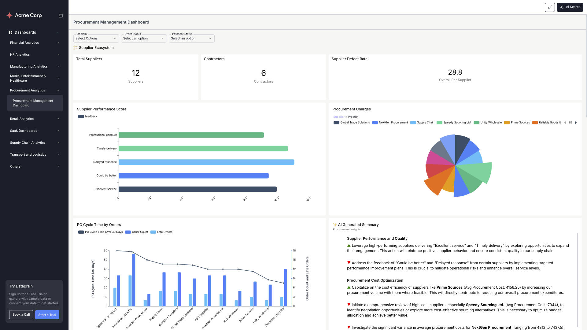This screenshot has height=330, width=587.
Task: Click Start a Trial button
Action: point(47,315)
